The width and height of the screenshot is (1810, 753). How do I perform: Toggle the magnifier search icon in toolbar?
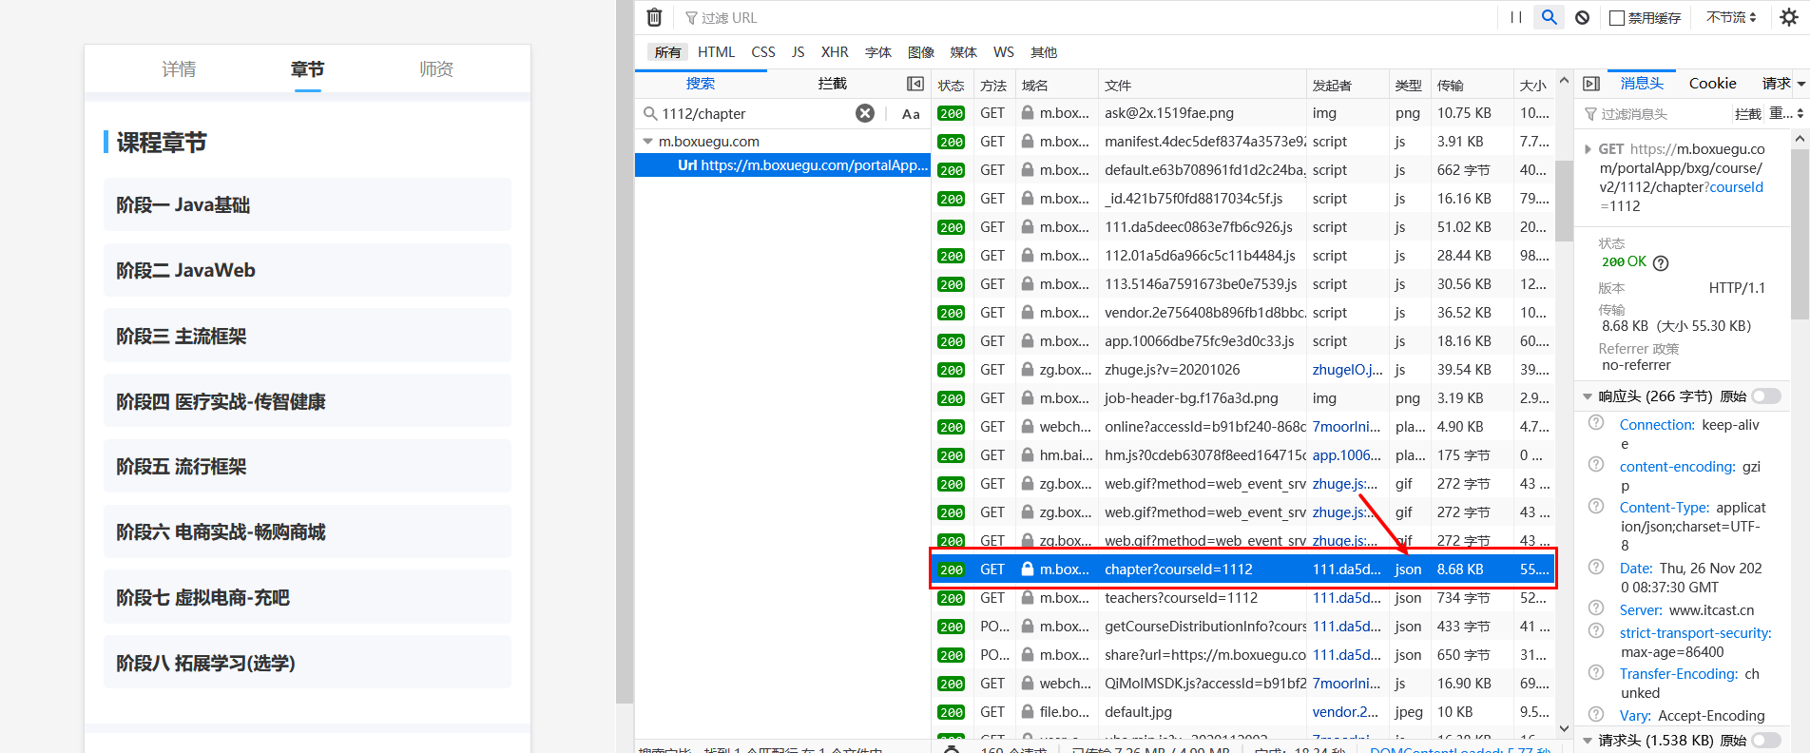[x=1549, y=17]
